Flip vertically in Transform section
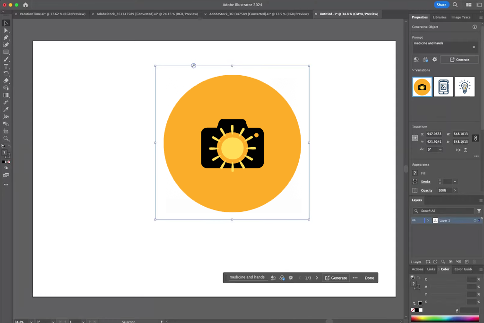Viewport: 484px width, 323px height. point(466,150)
